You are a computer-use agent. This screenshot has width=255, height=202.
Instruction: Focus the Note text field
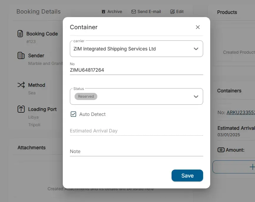click(x=136, y=151)
